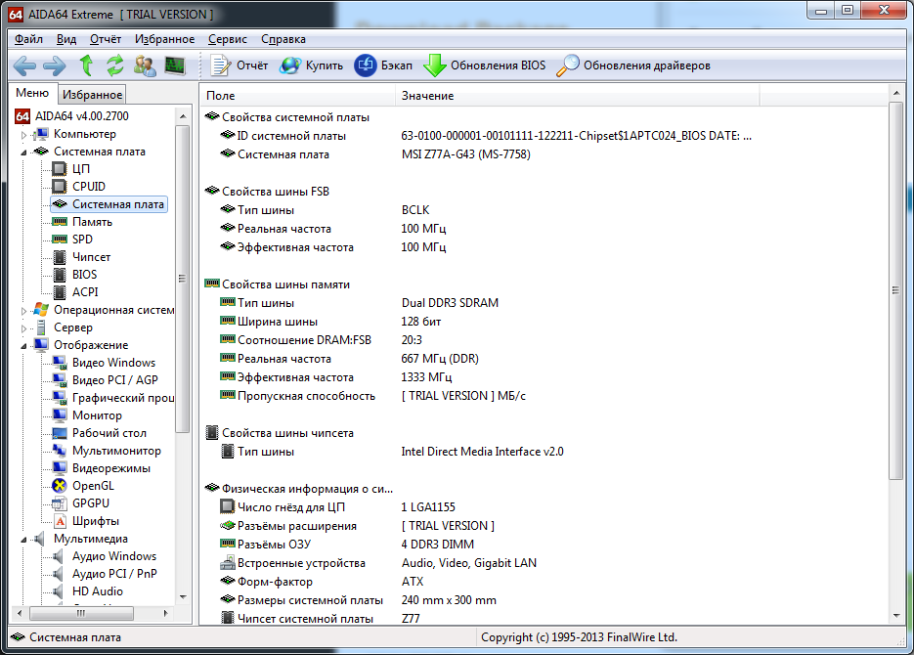
Task: Click the Значение column header
Action: [427, 96]
